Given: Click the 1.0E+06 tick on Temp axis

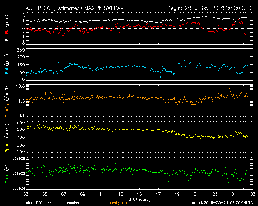Looking at the screenshot, I should coord(18,159).
